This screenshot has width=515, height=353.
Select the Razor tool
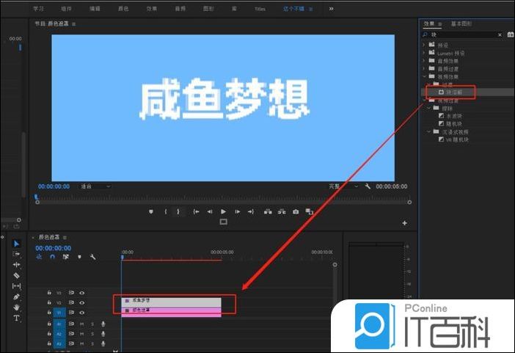16,275
